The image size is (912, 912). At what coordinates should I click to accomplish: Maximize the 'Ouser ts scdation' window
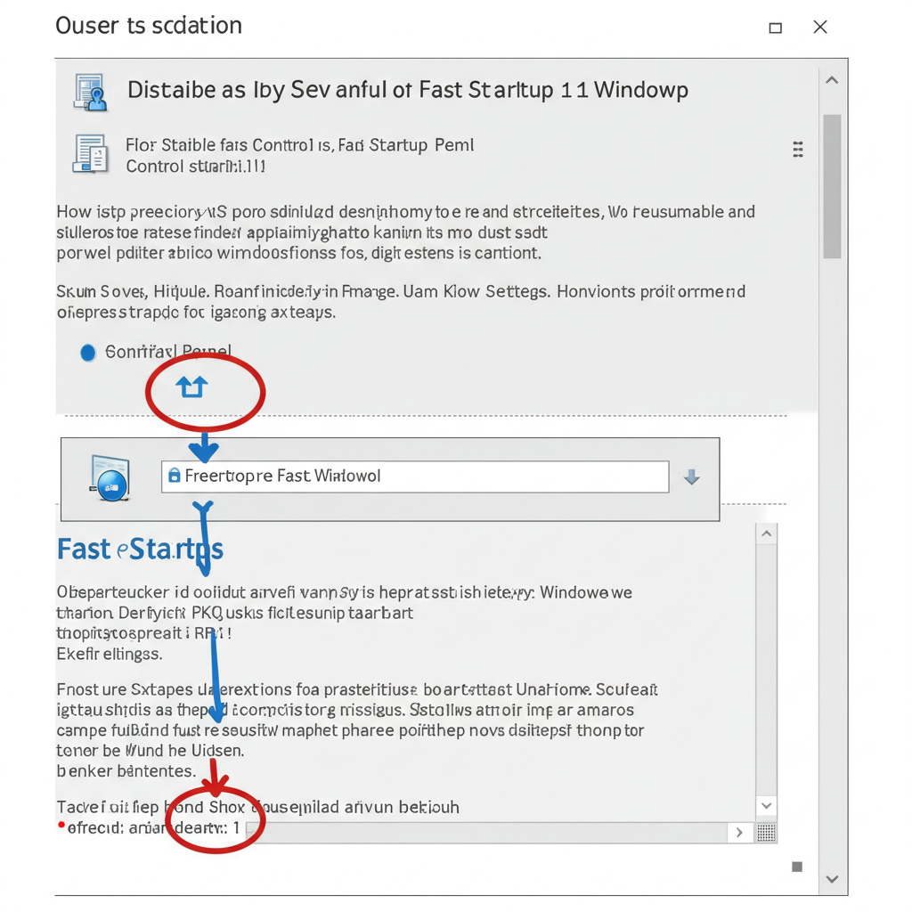(x=776, y=28)
